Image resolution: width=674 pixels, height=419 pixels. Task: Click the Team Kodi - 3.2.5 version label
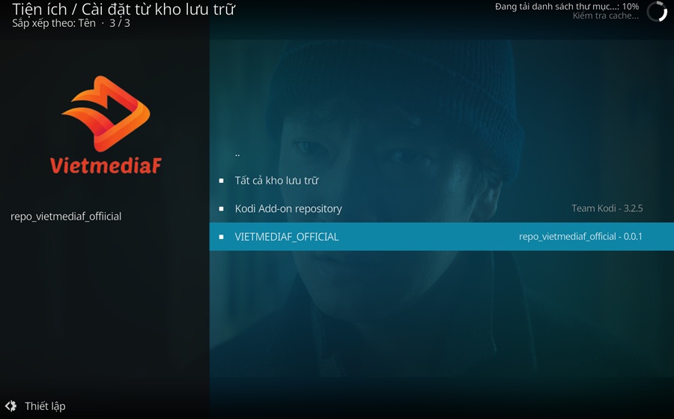coord(607,208)
